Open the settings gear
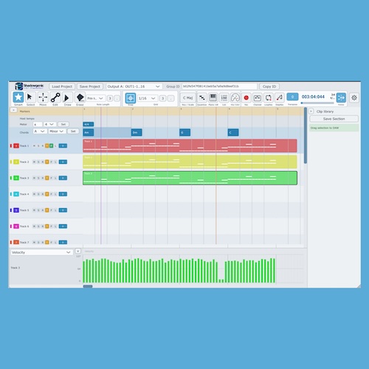The image size is (369, 369). [x=354, y=97]
